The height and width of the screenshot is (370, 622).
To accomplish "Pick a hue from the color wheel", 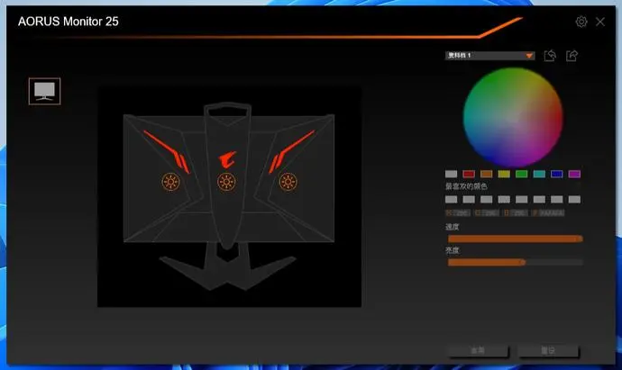I will coord(513,117).
